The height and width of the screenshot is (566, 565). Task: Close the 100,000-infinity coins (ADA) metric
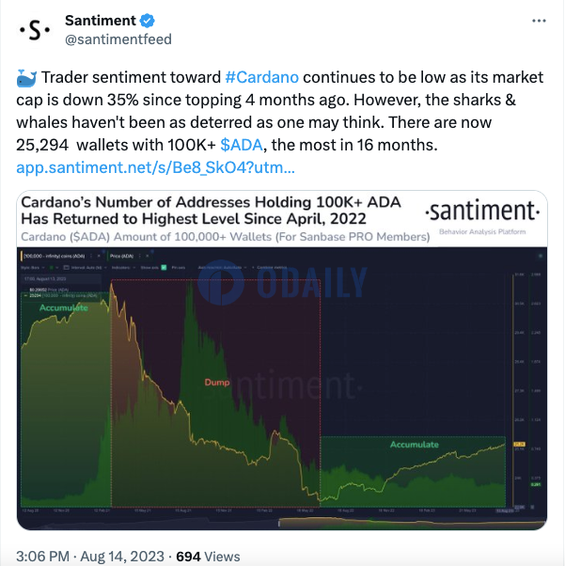click(x=99, y=256)
